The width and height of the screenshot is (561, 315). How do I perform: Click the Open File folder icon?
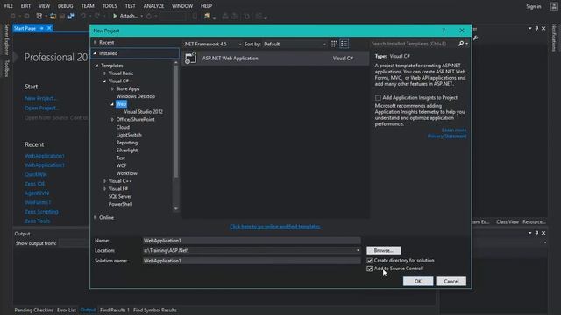[x=53, y=16]
